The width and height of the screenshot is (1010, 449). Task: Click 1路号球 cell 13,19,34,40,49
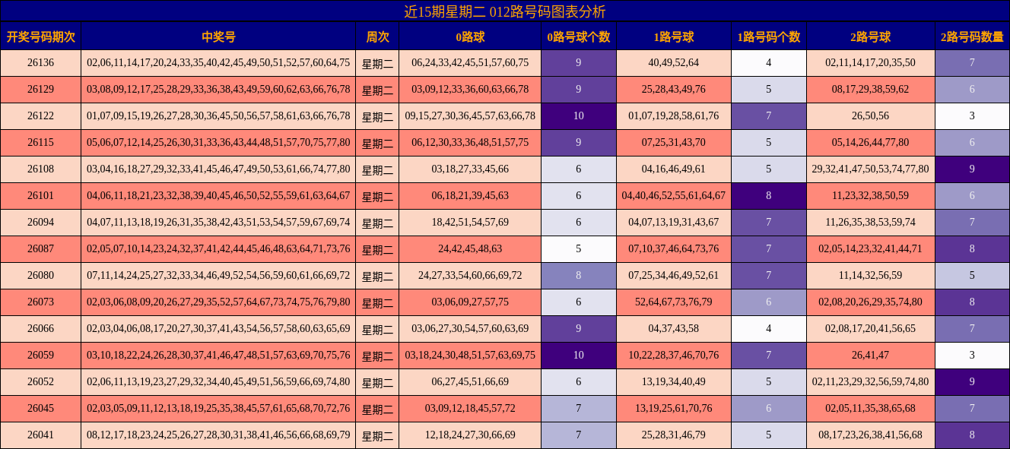click(x=674, y=382)
